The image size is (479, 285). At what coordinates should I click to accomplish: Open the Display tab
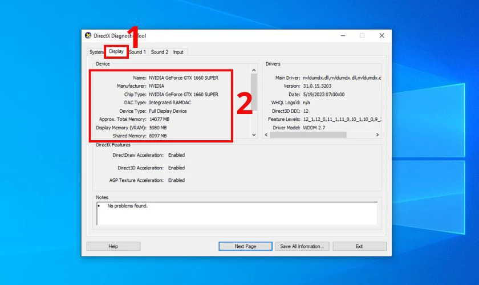116,51
